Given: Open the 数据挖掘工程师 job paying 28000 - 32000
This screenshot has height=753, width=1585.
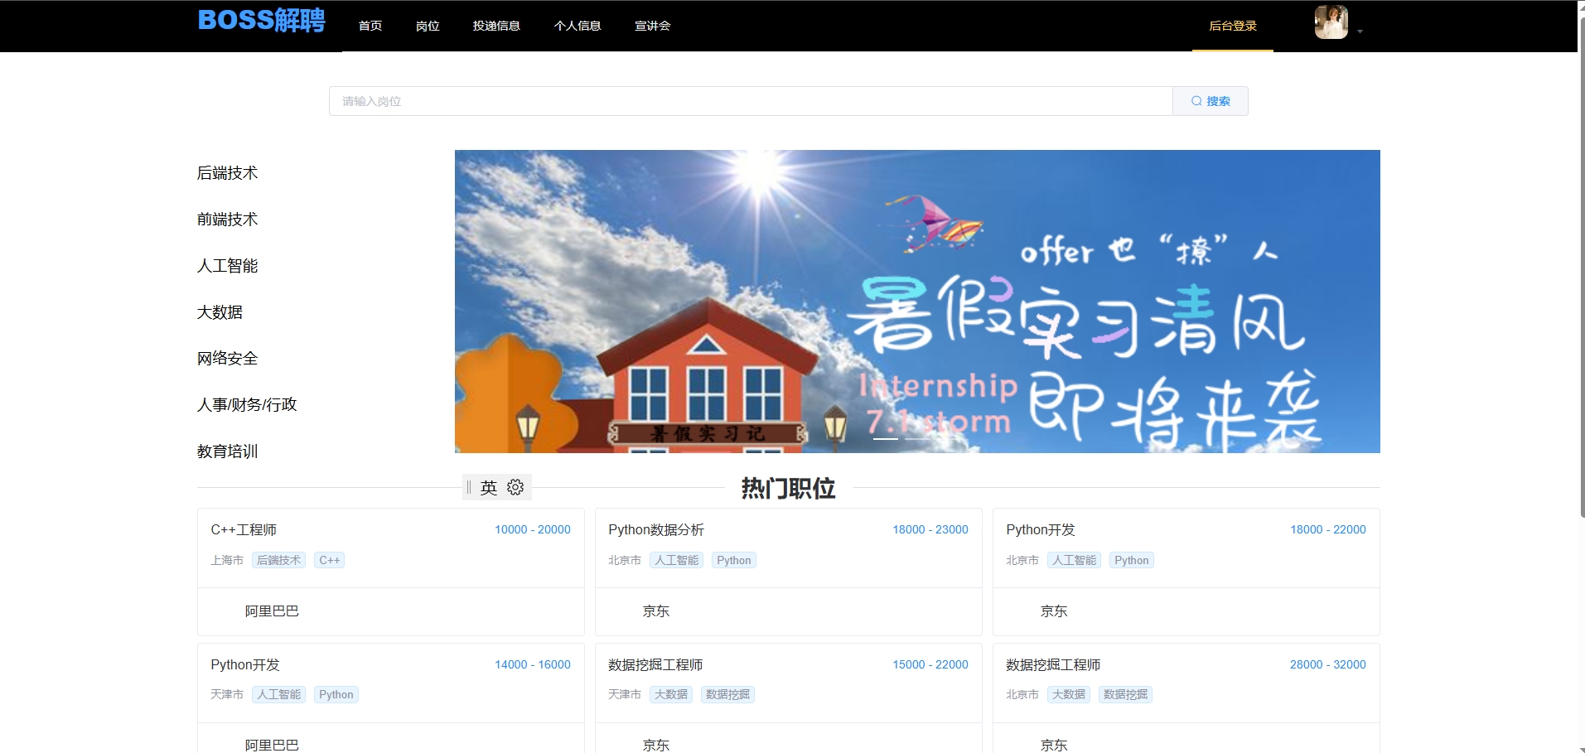Looking at the screenshot, I should click(x=1053, y=665).
